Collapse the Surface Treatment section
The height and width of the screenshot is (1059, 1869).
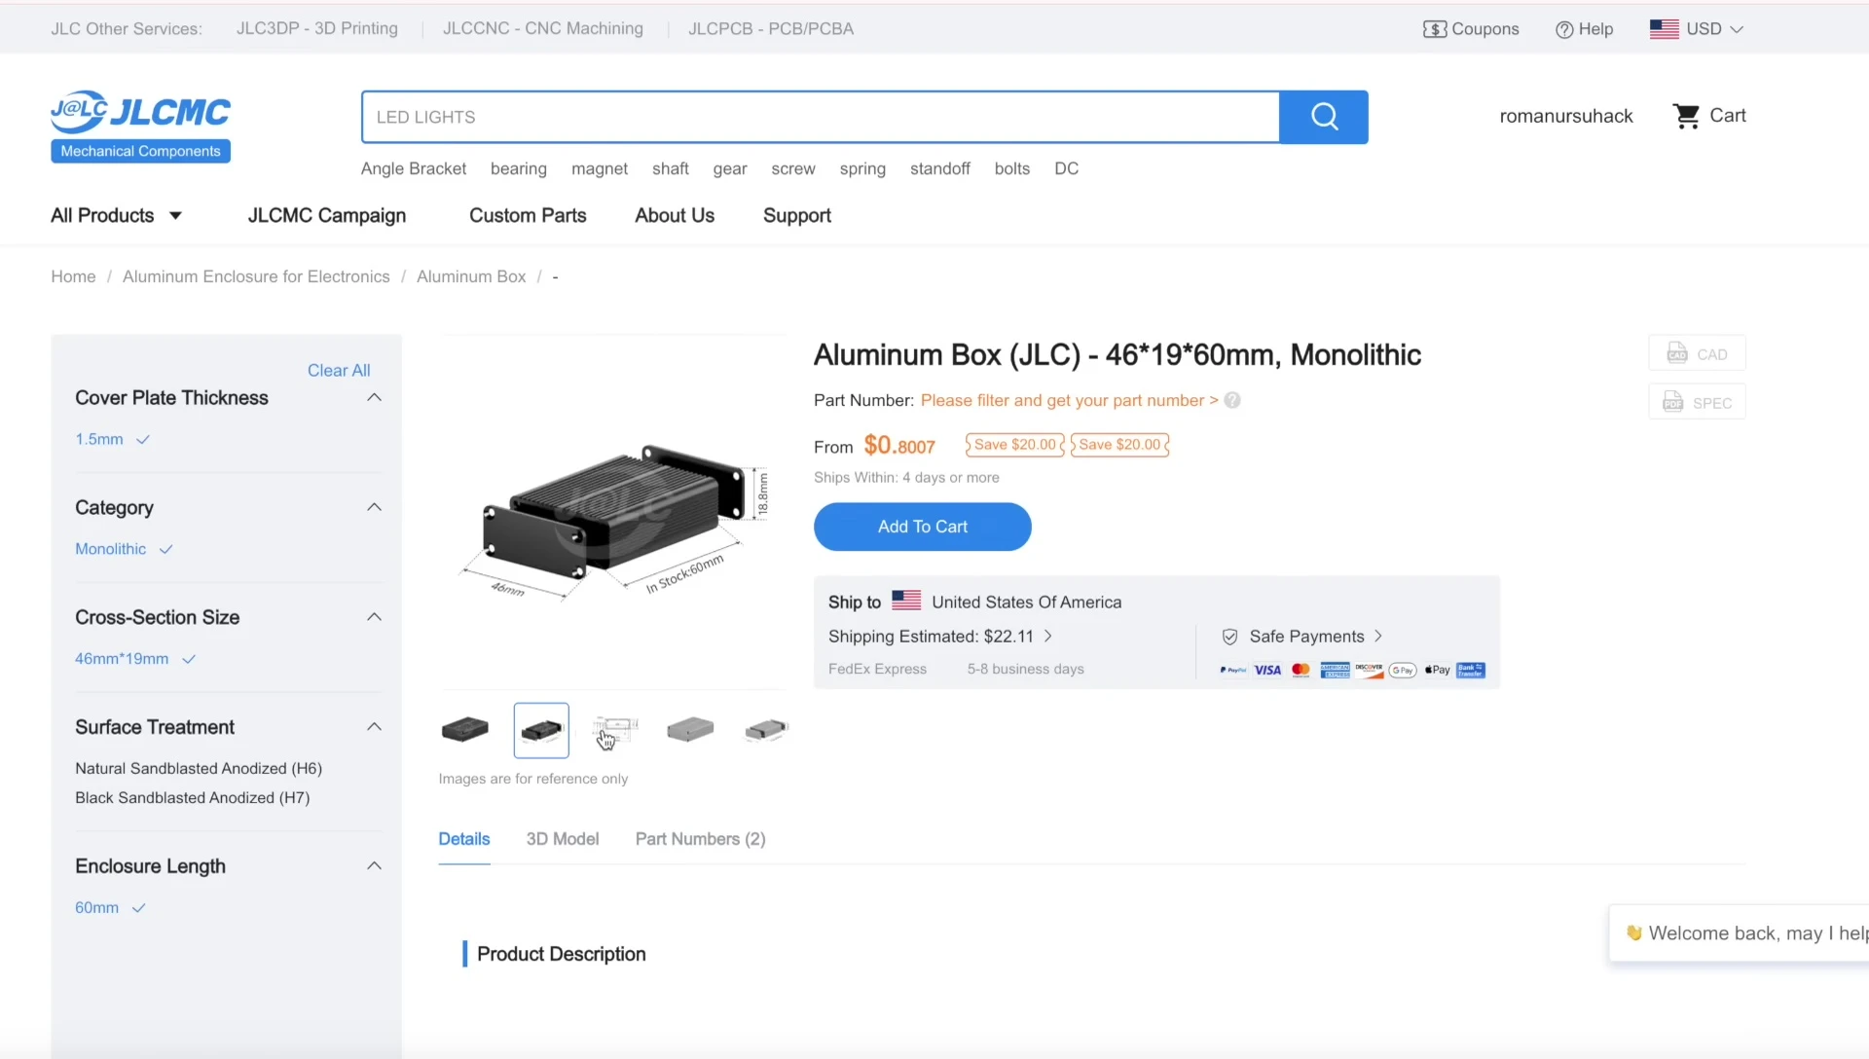374,727
